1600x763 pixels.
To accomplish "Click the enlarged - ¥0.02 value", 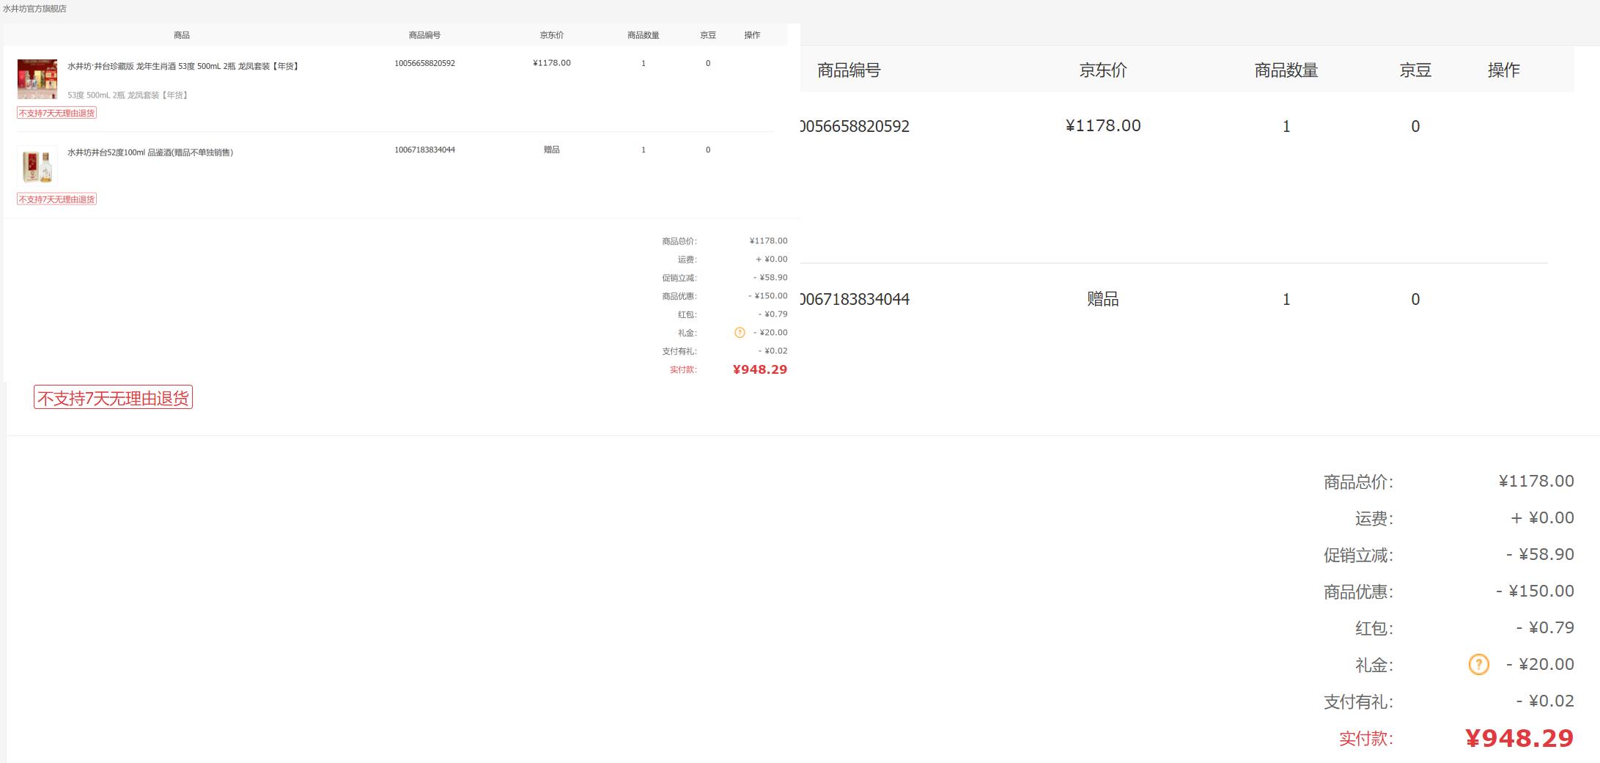I will coord(1545,701).
